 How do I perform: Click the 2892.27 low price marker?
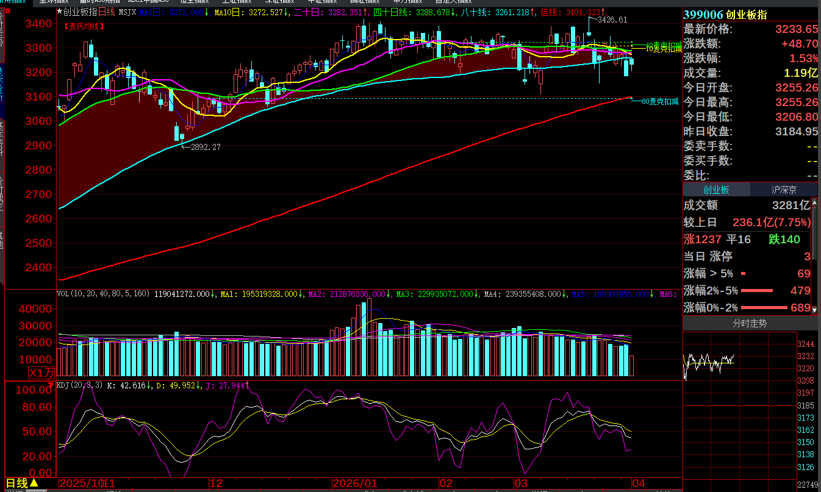[205, 147]
